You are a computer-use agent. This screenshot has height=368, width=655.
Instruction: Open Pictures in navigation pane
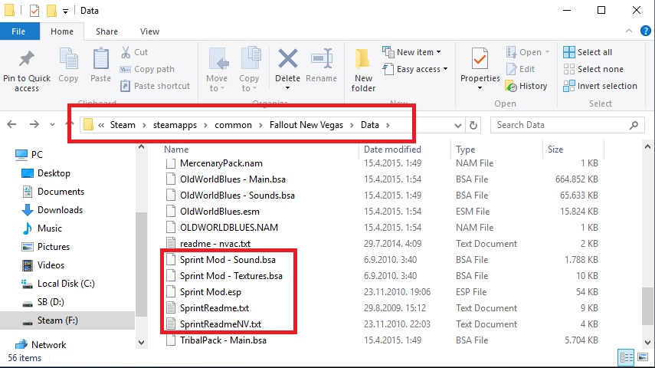point(45,247)
